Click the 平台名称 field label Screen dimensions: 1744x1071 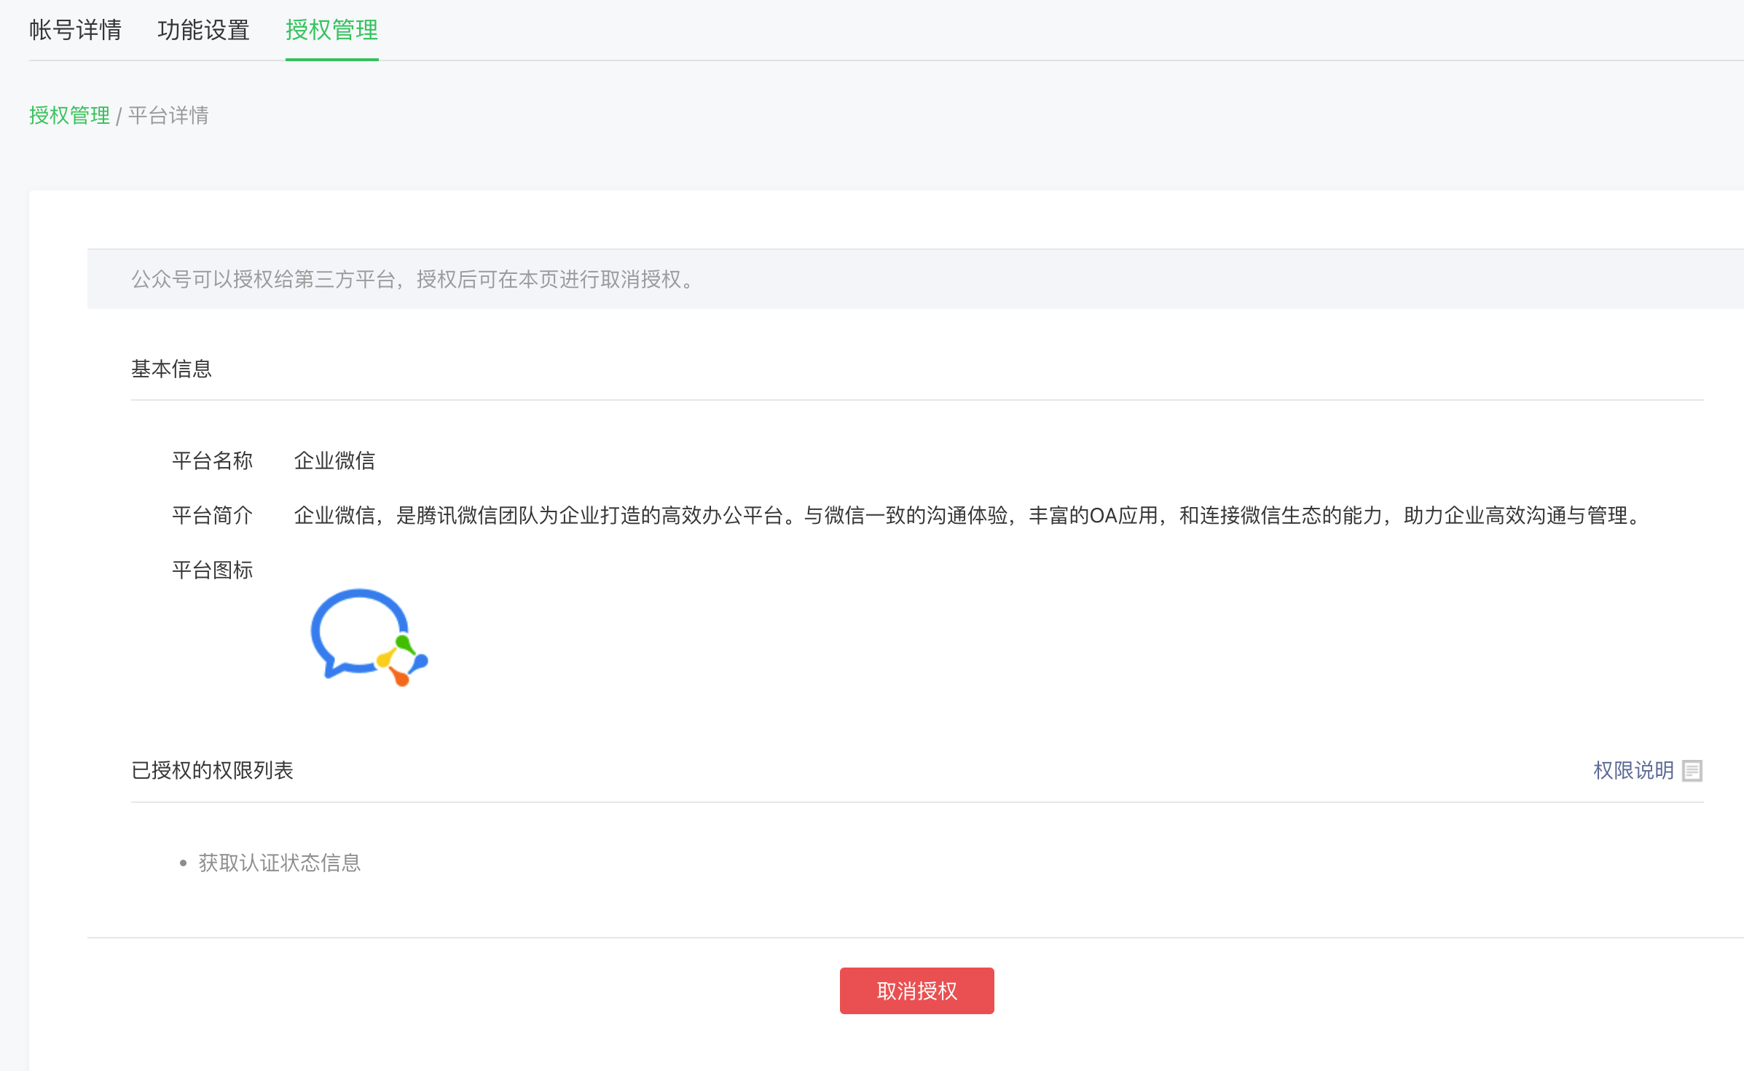pyautogui.click(x=212, y=460)
